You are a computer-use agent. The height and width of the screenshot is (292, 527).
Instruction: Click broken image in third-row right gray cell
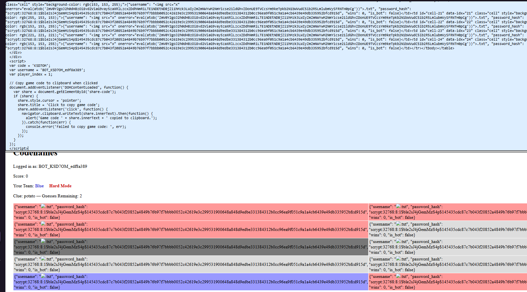(x=398, y=241)
